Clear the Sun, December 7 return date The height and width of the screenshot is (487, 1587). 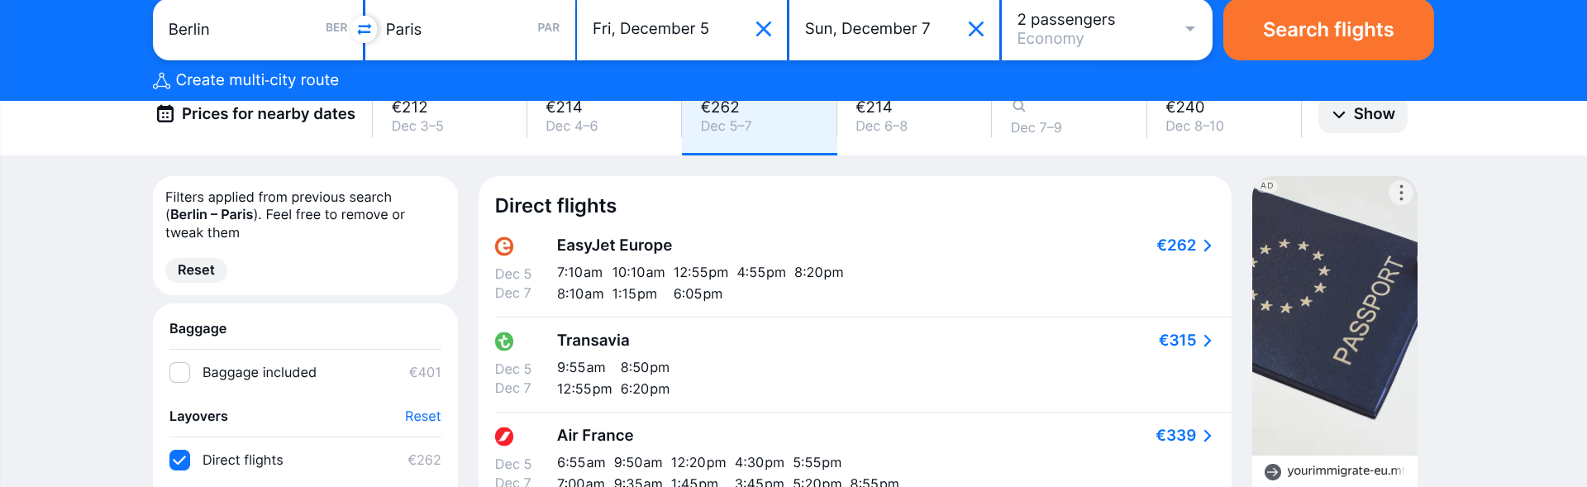click(x=975, y=29)
